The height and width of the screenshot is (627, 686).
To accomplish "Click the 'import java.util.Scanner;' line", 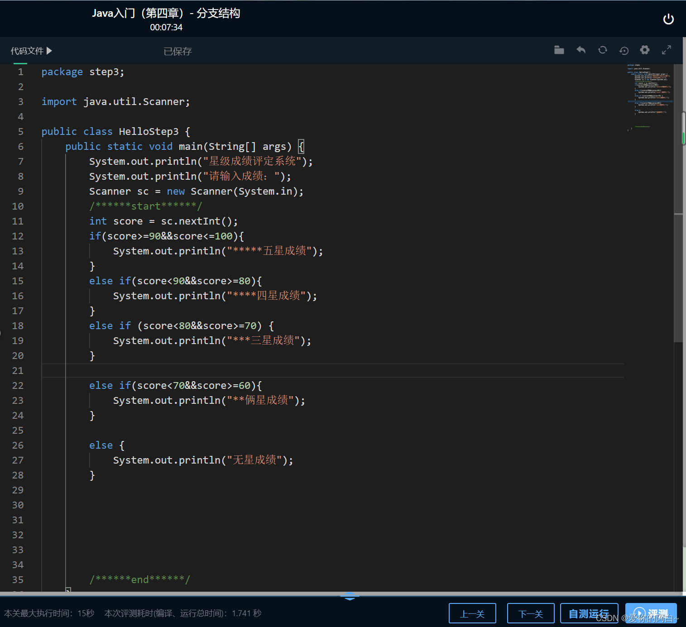I will coord(116,101).
